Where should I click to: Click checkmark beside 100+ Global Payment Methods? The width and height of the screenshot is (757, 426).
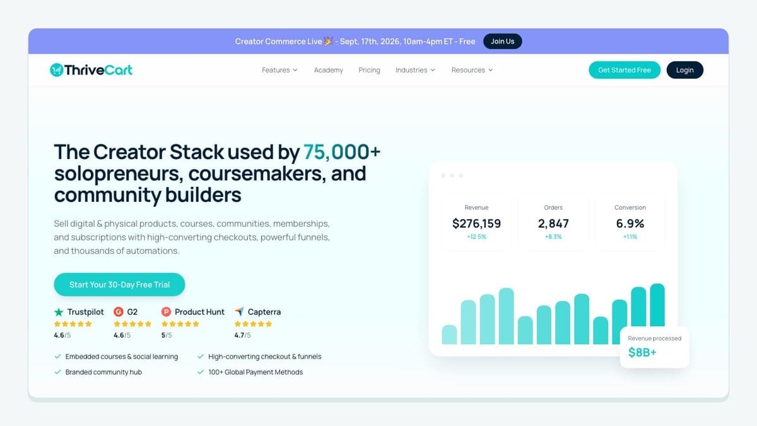click(201, 372)
